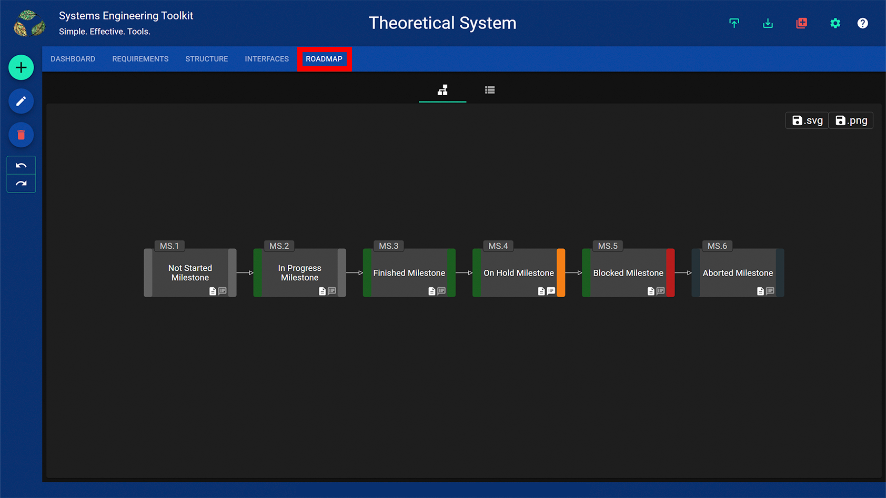Click the comment icon on Finished Milestone
Screen dimensions: 886x498
click(441, 291)
